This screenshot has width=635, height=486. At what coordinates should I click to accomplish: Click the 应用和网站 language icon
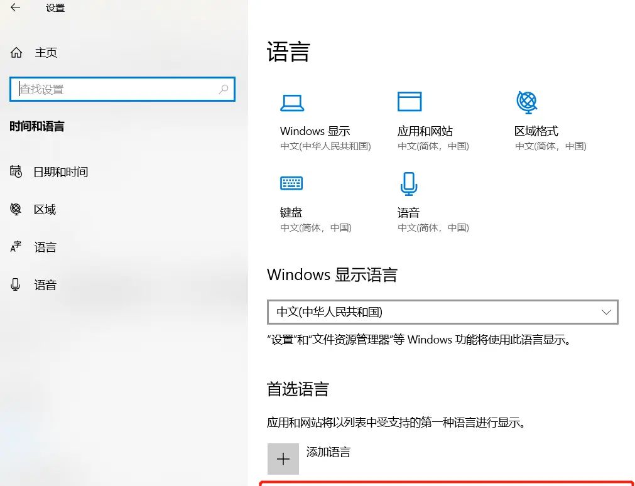pyautogui.click(x=410, y=102)
